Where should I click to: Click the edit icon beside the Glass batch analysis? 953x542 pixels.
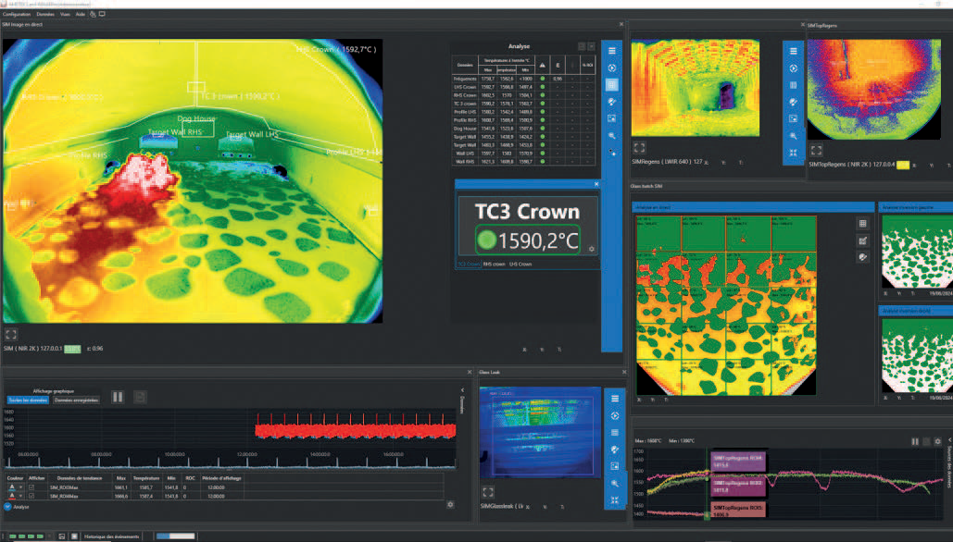coord(862,241)
